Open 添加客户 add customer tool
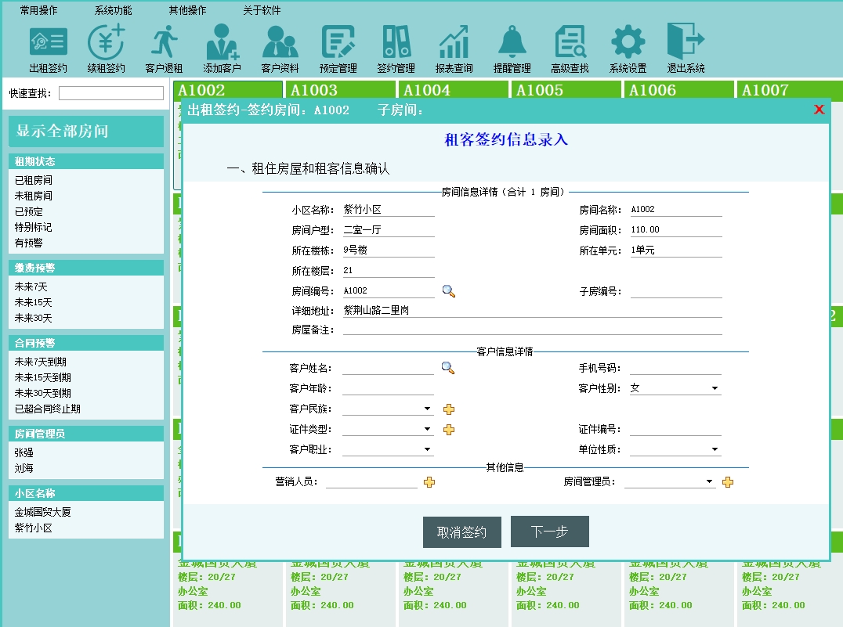The width and height of the screenshot is (843, 627). pyautogui.click(x=222, y=49)
